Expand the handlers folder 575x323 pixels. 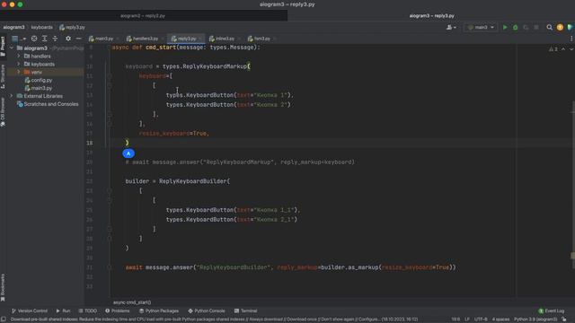point(19,56)
